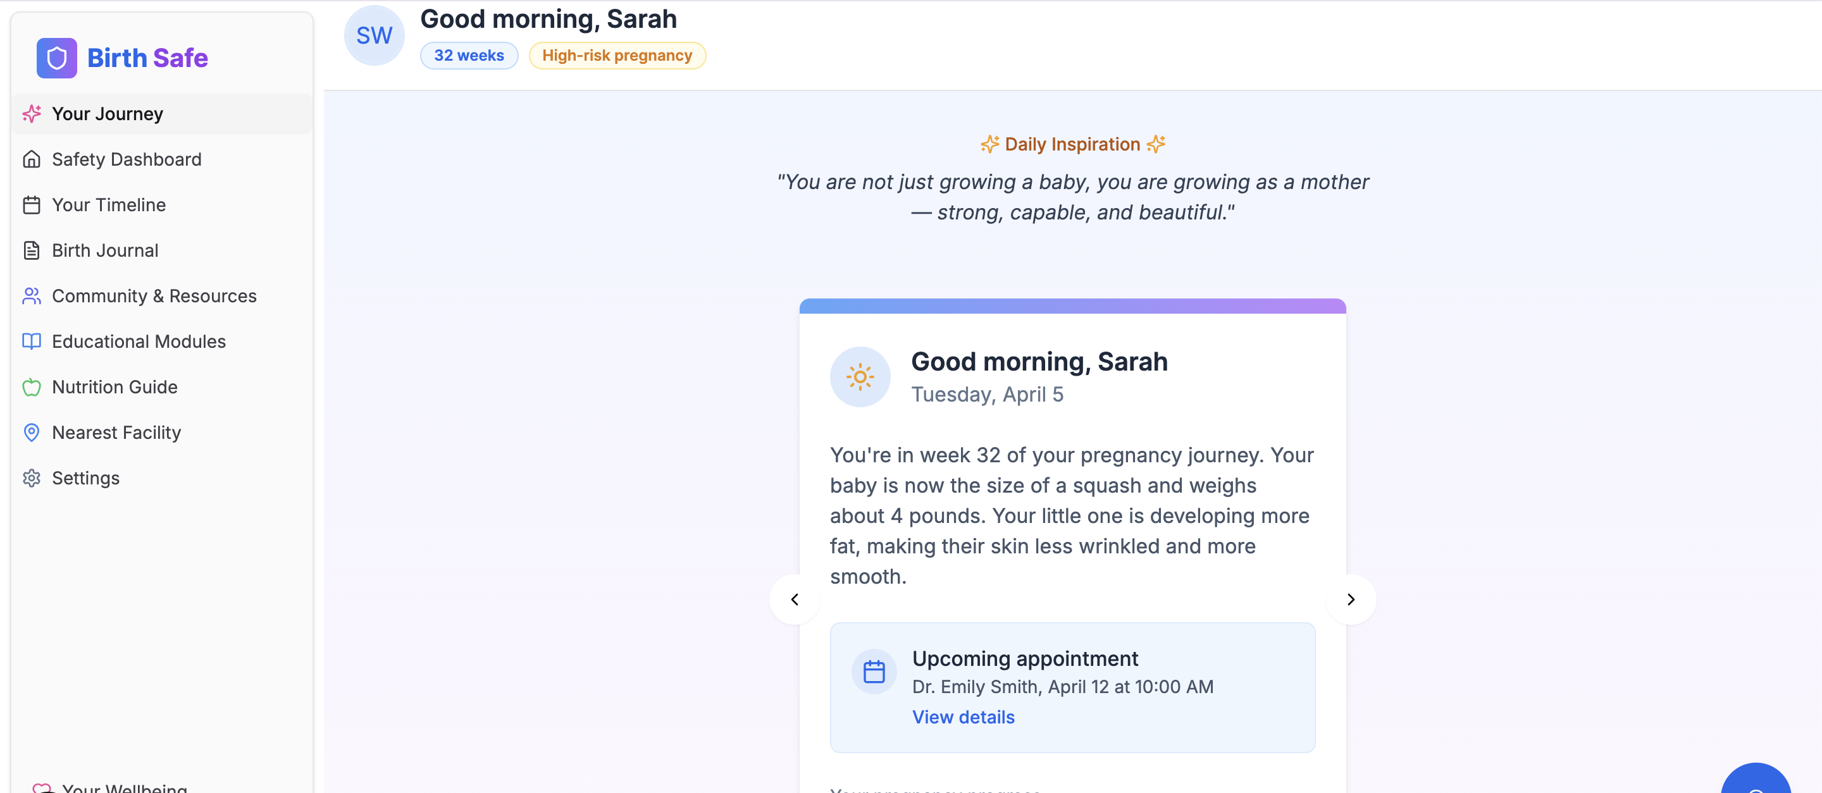Click the Birth Safe brand name
1822x793 pixels.
point(147,58)
